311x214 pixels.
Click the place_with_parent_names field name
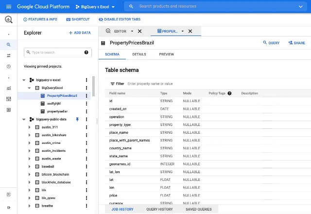[129, 141]
